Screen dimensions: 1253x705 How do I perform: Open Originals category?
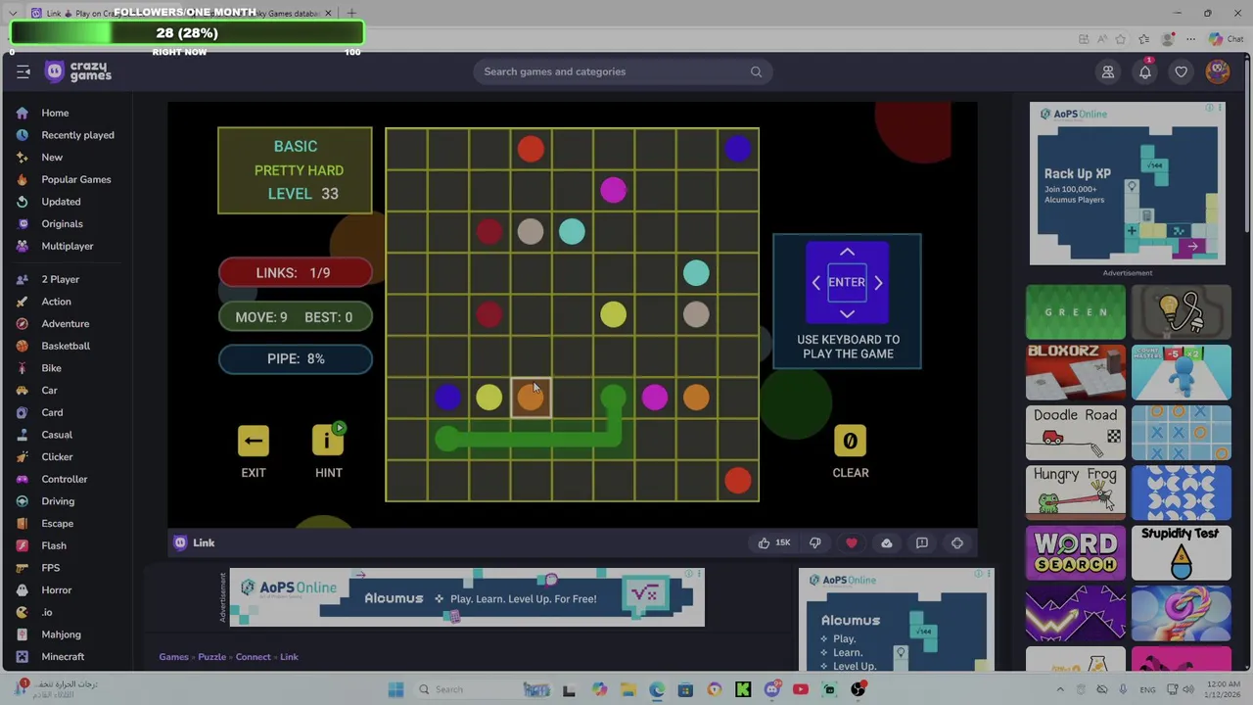tap(62, 223)
